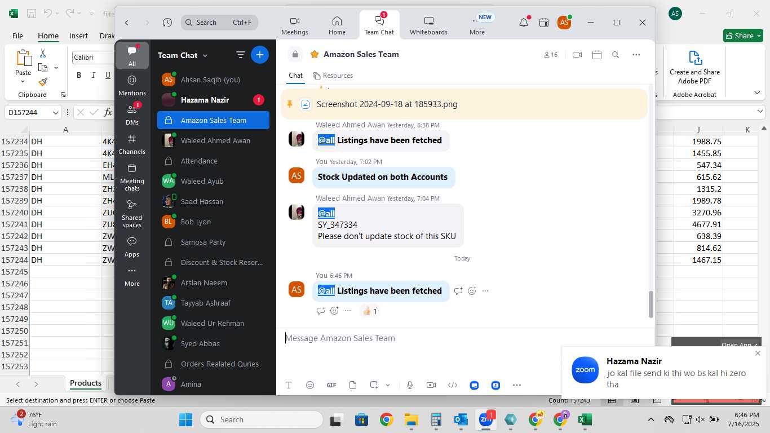The width and height of the screenshot is (770, 433).
Task: Open the More tab in Zoom
Action: [477, 25]
